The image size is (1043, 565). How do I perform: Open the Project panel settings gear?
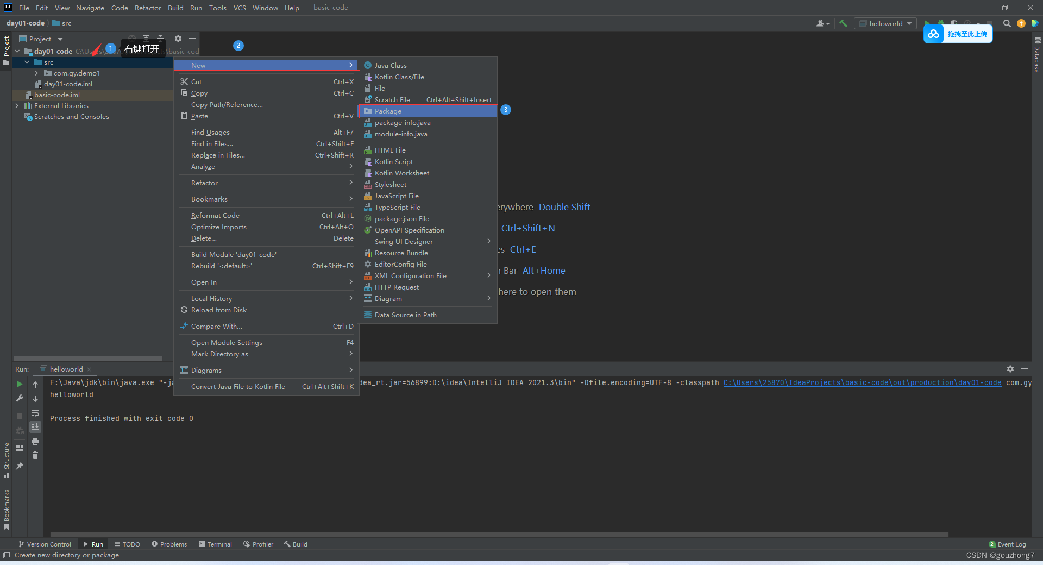(x=178, y=39)
